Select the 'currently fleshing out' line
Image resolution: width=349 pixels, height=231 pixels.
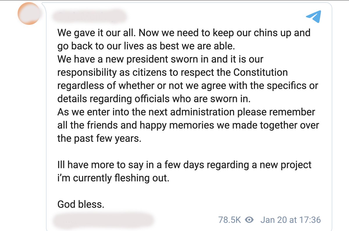(113, 178)
